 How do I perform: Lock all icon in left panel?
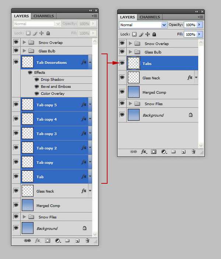48,33
